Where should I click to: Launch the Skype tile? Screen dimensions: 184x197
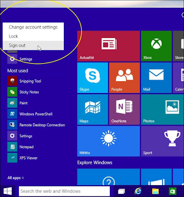pos(92,78)
